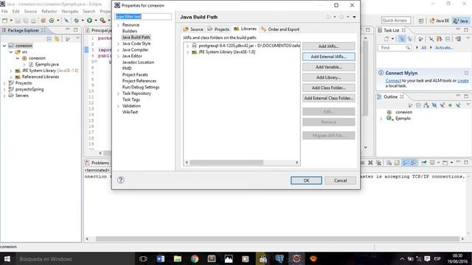This screenshot has width=472, height=265.
Task: Click the Add Variable... button
Action: [328, 67]
